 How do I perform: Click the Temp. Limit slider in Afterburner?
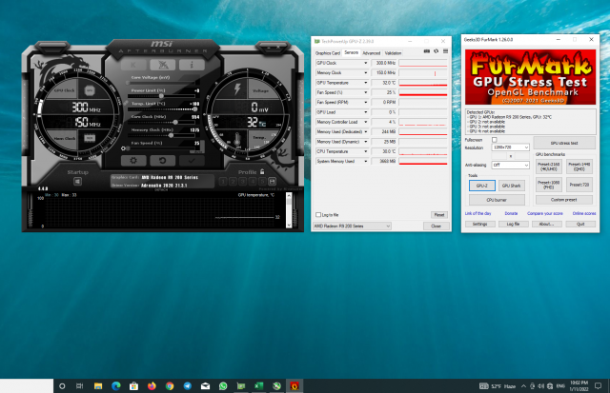click(161, 109)
